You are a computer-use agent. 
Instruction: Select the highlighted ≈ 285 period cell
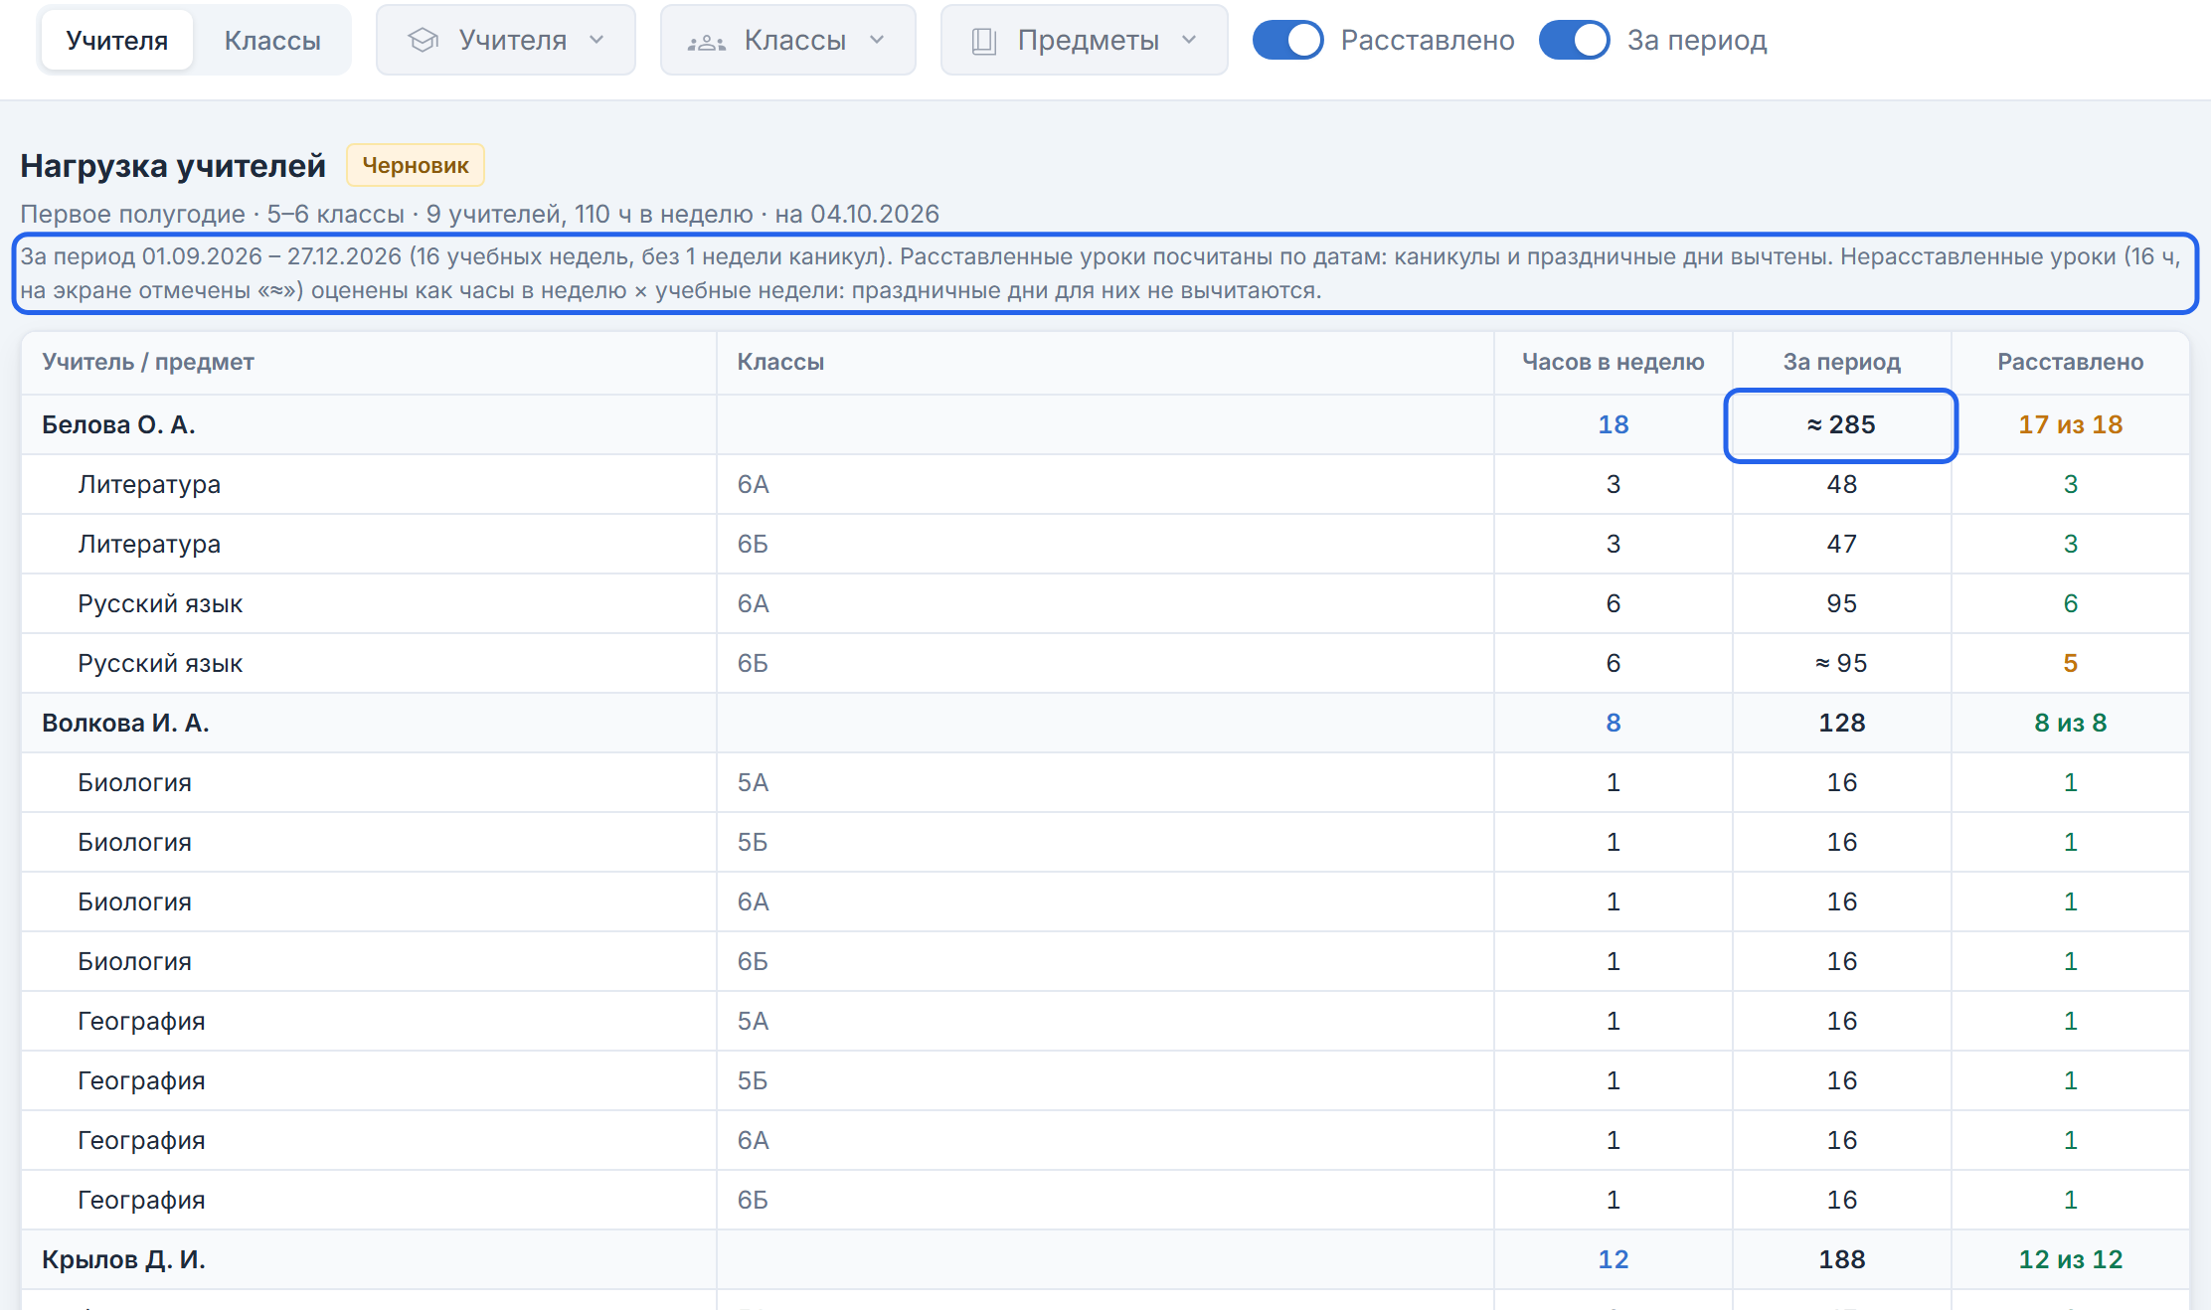click(1841, 425)
